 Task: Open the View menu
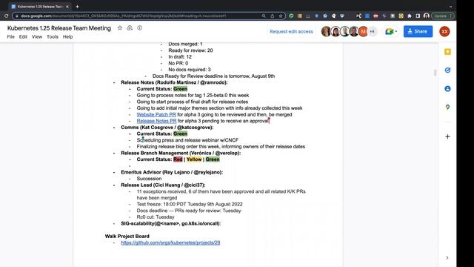point(37,36)
